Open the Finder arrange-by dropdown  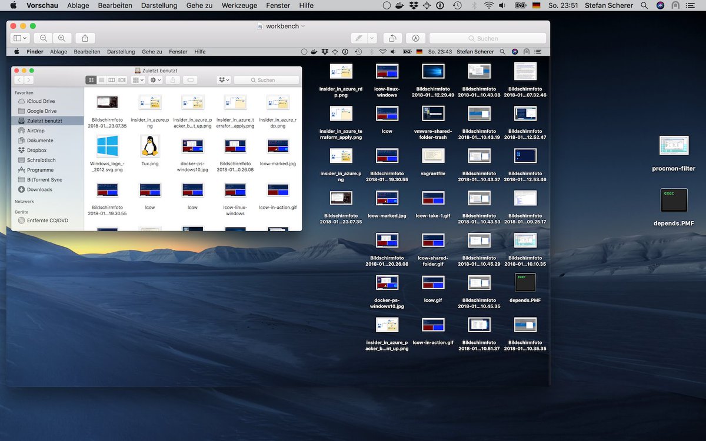(138, 80)
